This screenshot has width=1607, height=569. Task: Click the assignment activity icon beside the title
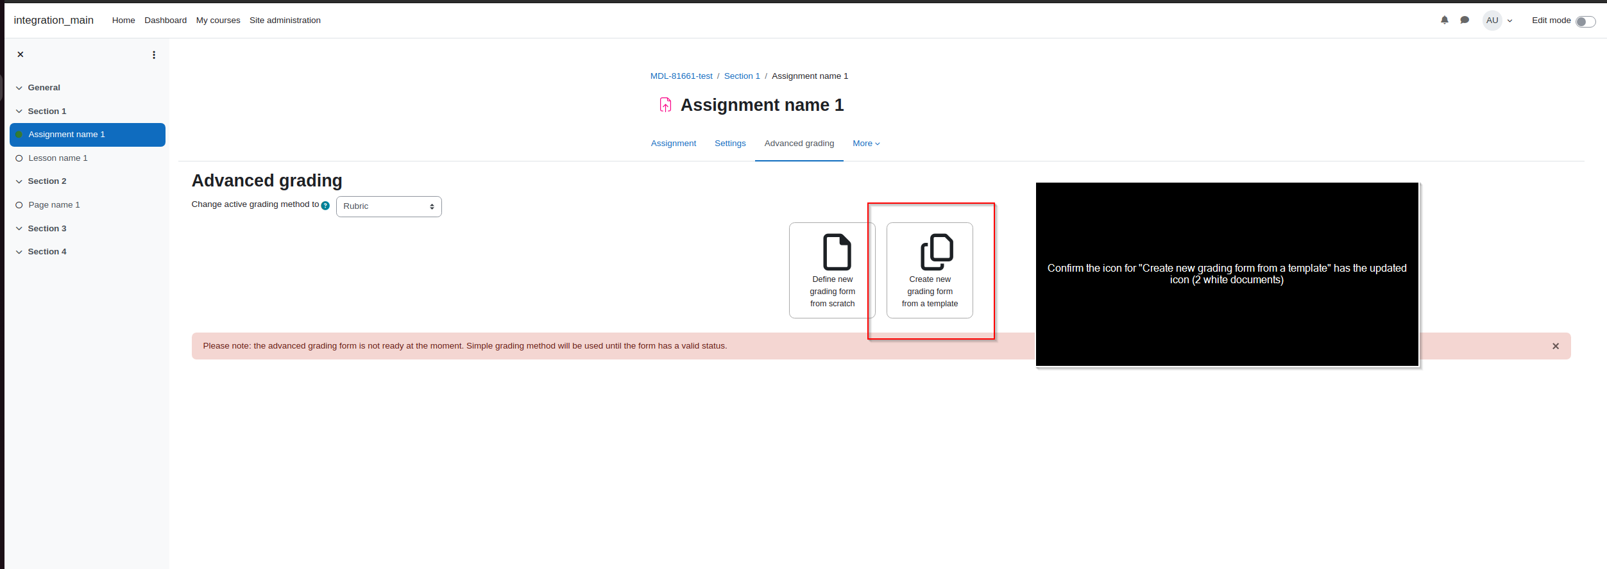coord(665,105)
